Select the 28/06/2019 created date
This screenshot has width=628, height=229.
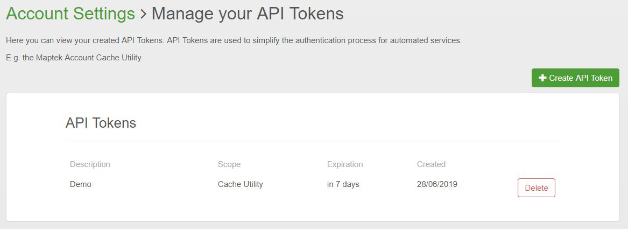tap(437, 184)
